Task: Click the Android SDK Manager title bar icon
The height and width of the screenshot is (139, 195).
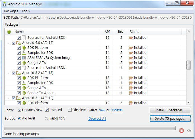Action: coord(4,4)
